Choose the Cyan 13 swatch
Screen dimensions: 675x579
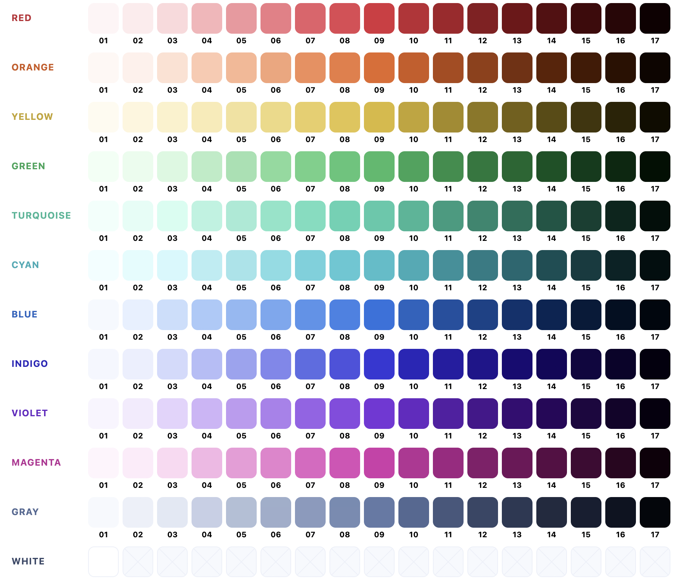click(x=517, y=265)
